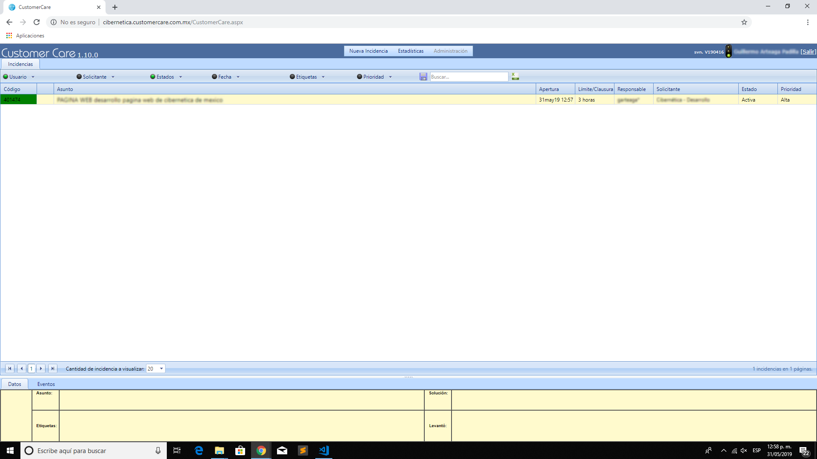The width and height of the screenshot is (817, 459).
Task: Click the 31may19 12:57 opening cell
Action: pos(555,100)
